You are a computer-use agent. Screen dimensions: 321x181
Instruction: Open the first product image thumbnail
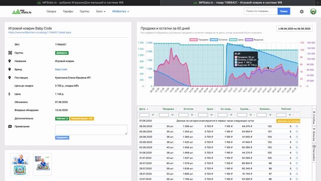click(x=20, y=164)
